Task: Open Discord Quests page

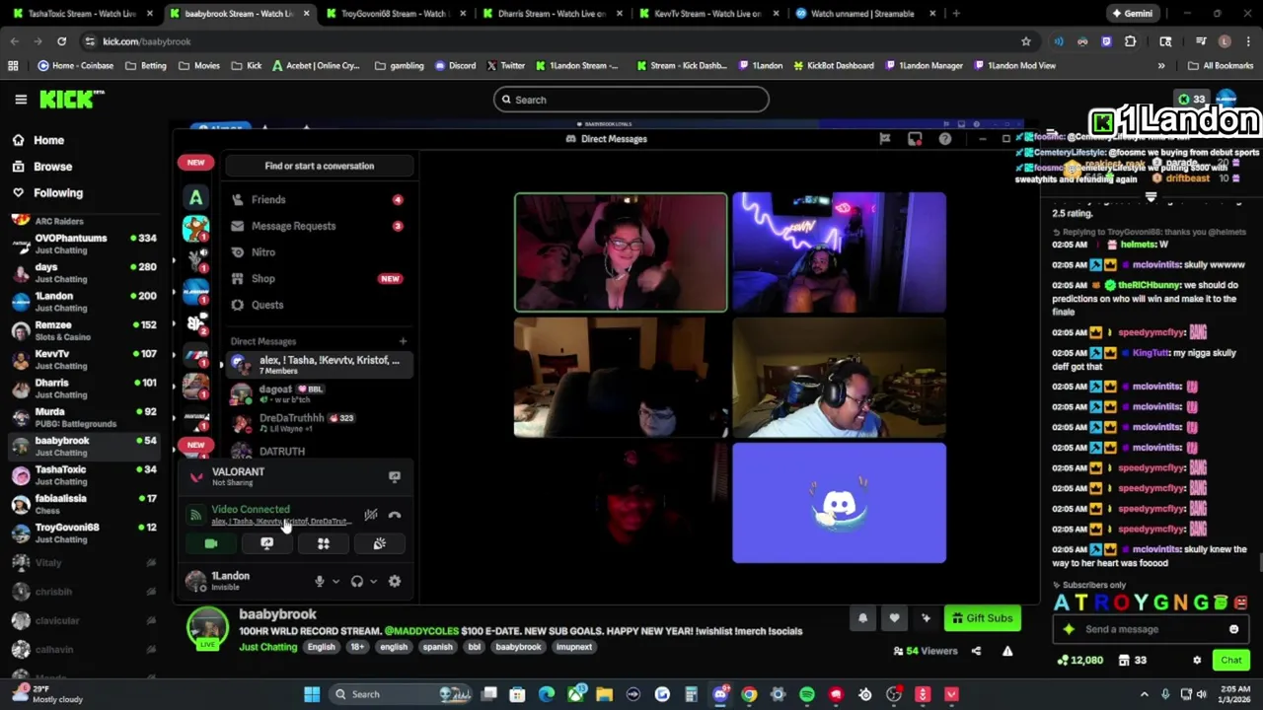Action: 318,306
